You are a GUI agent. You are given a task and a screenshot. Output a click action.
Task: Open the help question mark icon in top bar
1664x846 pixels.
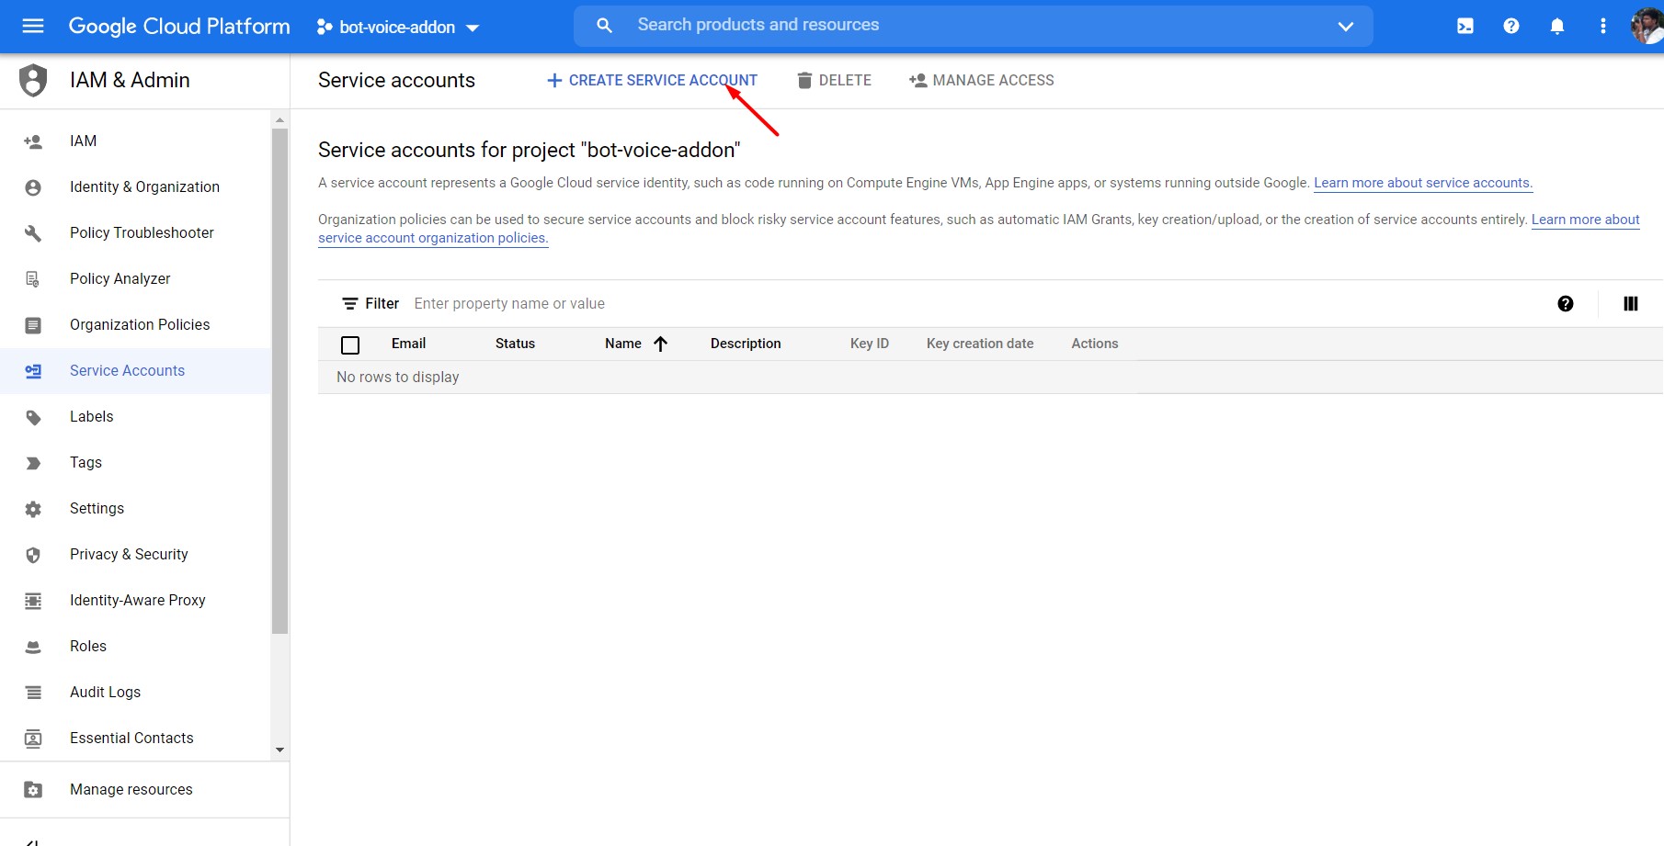tap(1511, 27)
